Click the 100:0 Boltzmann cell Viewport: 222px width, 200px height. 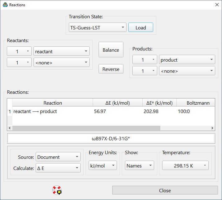[x=196, y=111]
